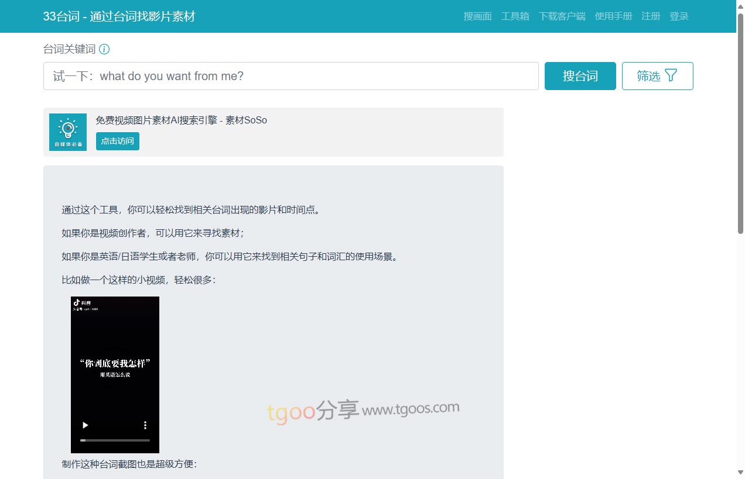Click the scrollbar down arrow
This screenshot has width=745, height=479.
pos(740,473)
